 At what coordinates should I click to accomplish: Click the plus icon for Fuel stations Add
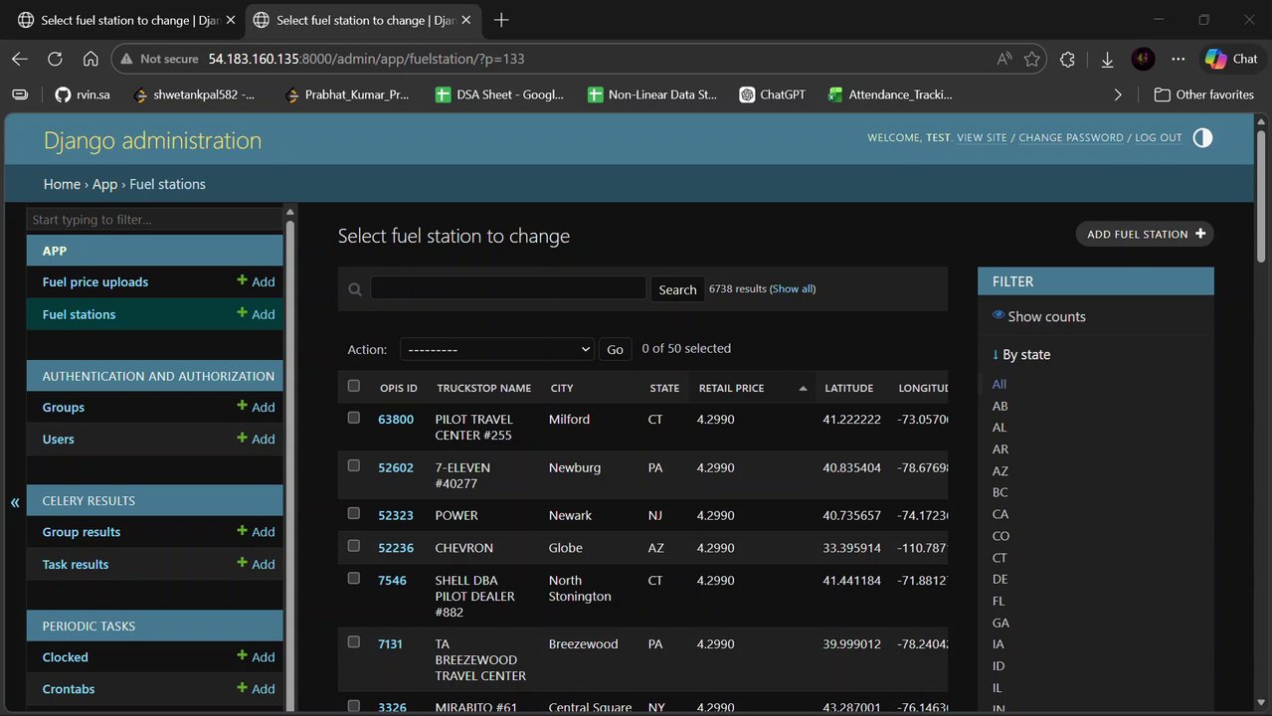pyautogui.click(x=242, y=313)
